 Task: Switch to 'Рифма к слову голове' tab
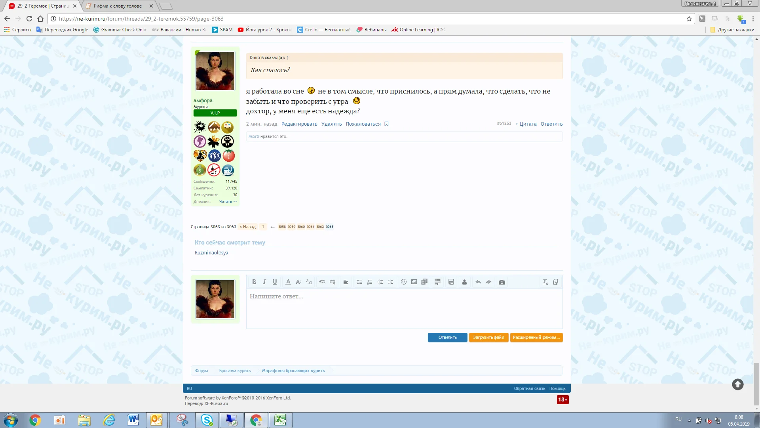118,6
